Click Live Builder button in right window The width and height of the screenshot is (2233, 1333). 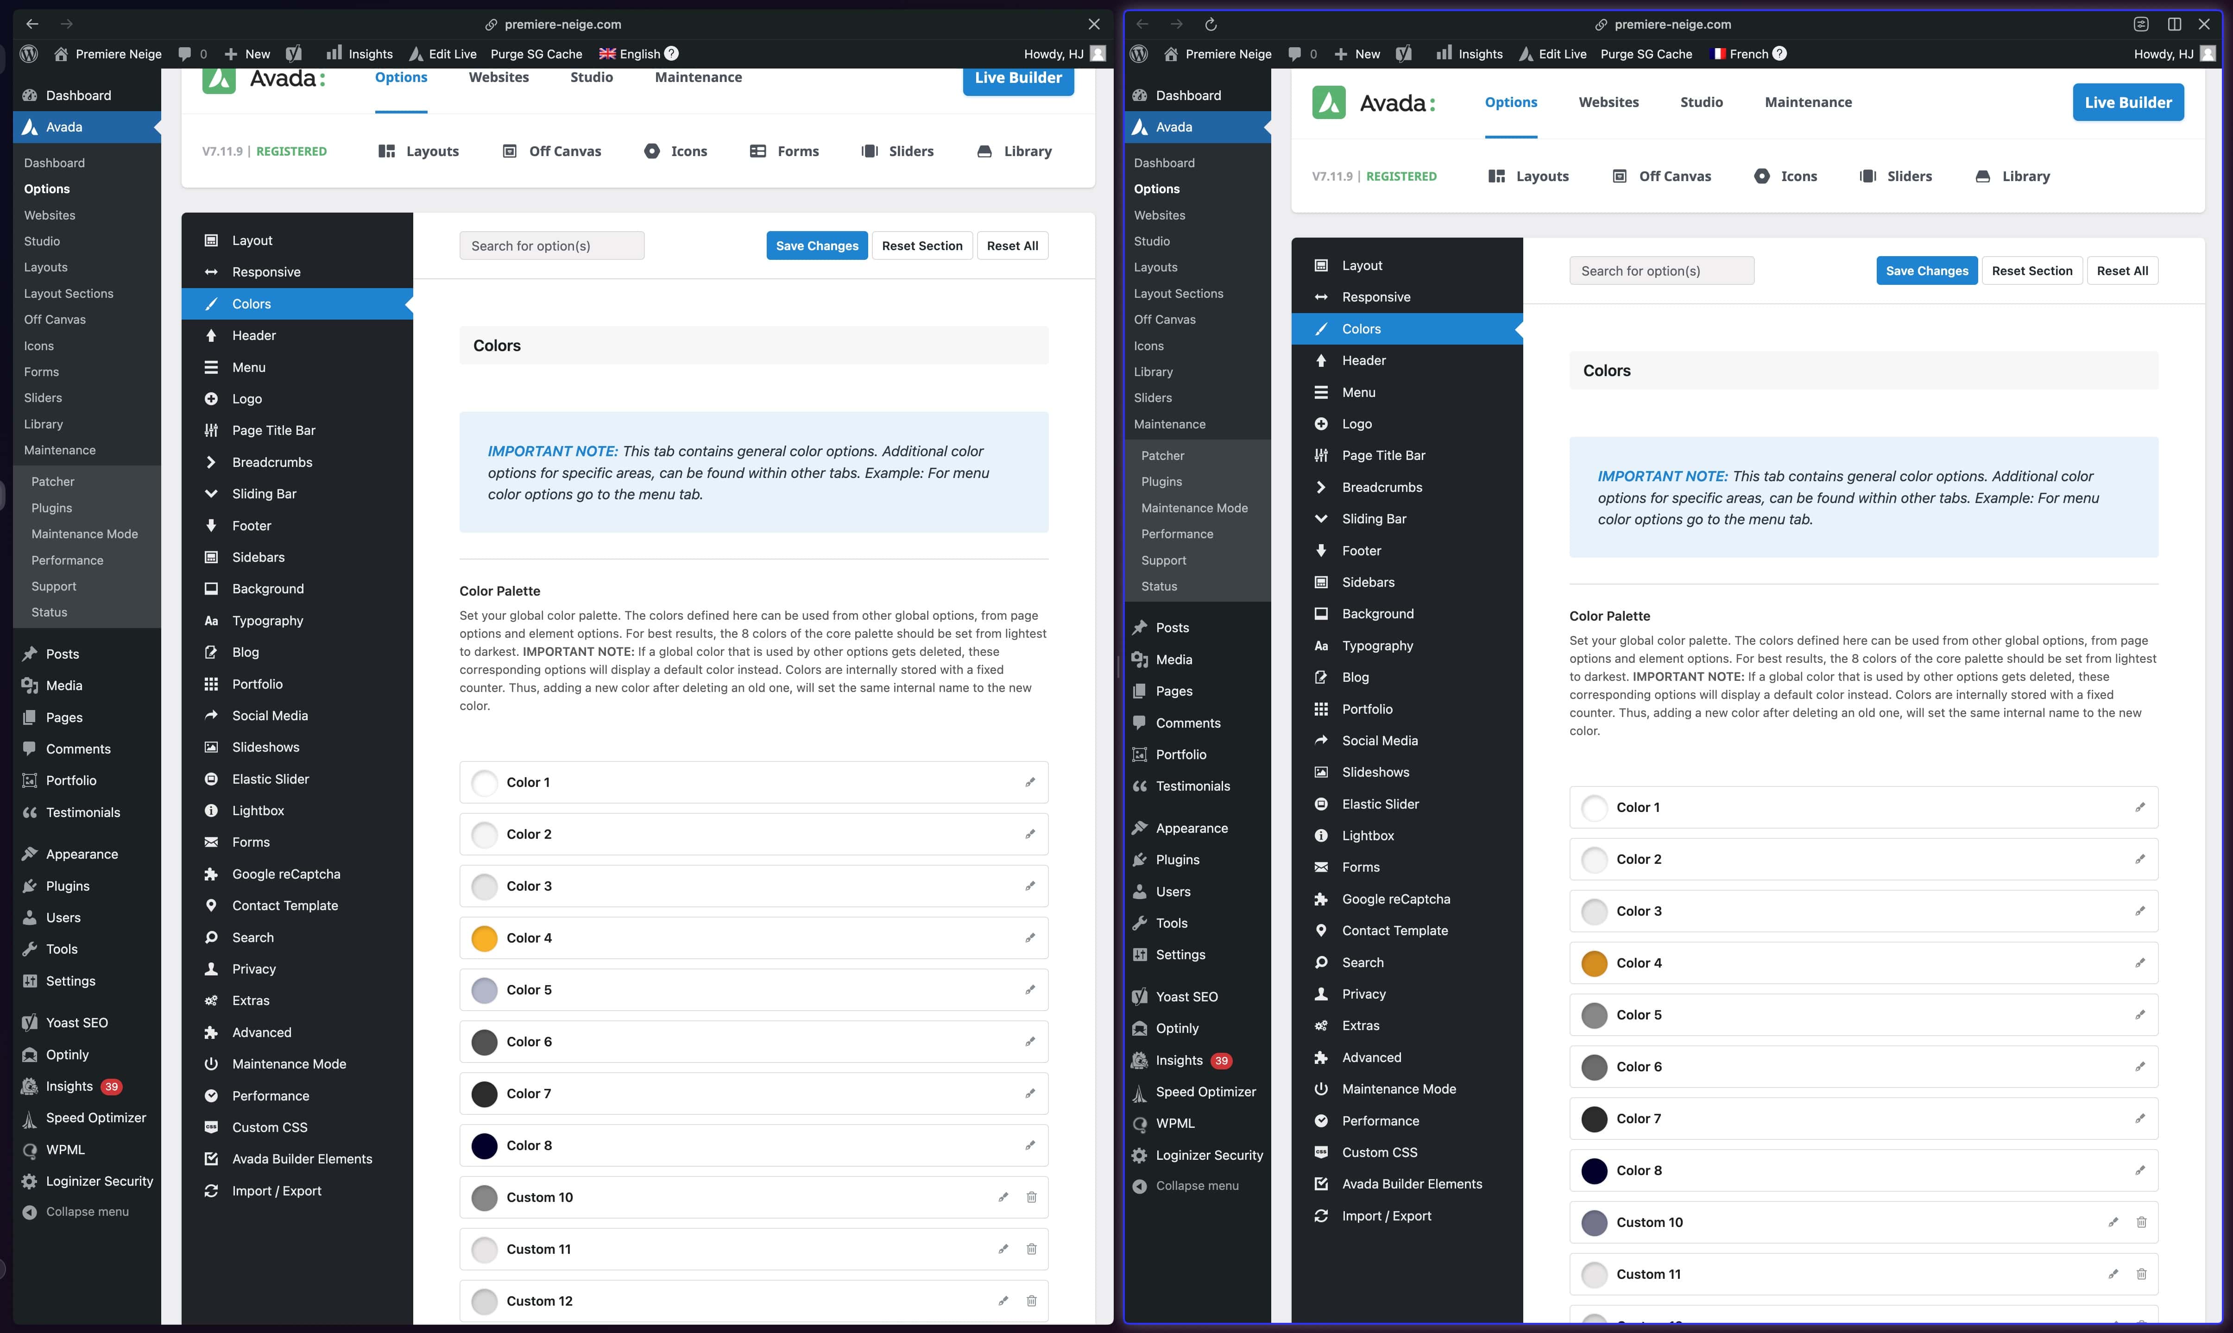[2128, 102]
